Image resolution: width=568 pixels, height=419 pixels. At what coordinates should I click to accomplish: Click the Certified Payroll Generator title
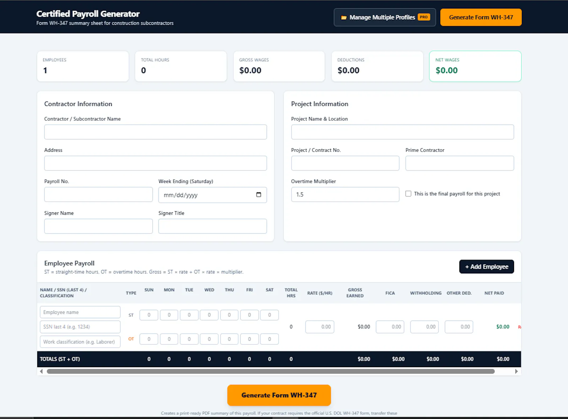(88, 14)
